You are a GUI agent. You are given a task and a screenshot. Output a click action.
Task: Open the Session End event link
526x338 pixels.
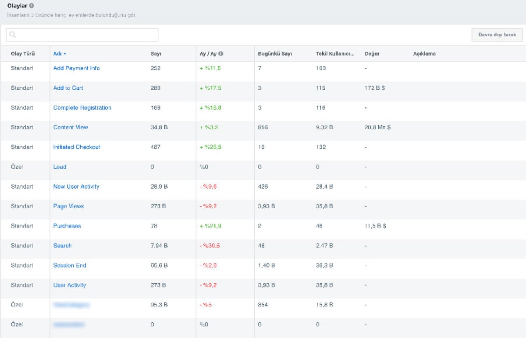[70, 265]
